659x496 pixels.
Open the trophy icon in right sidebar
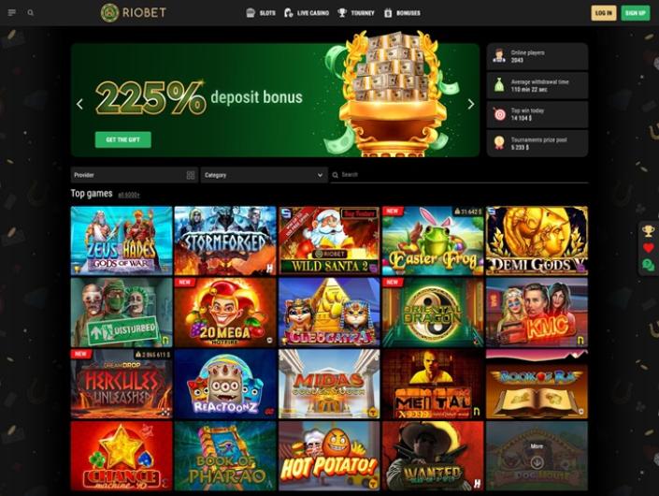click(x=648, y=230)
